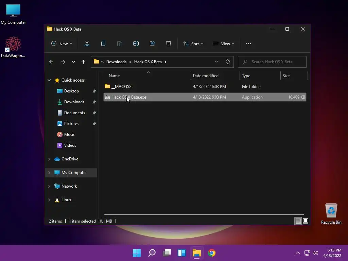
Task: Open Task View from taskbar
Action: (167, 253)
